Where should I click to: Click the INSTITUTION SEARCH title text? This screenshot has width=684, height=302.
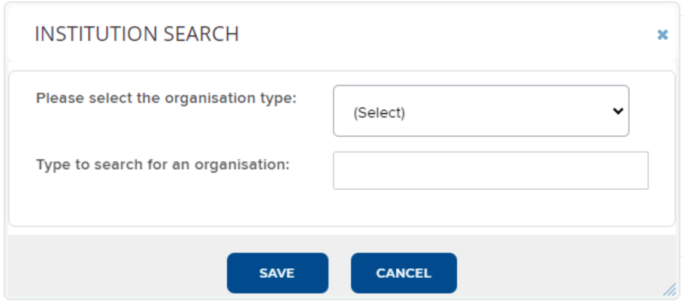tap(137, 34)
